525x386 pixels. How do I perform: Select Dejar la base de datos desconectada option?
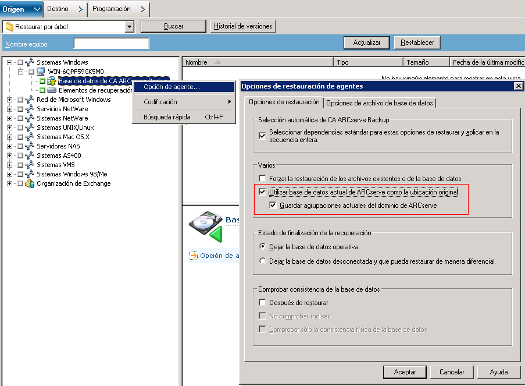pos(263,261)
